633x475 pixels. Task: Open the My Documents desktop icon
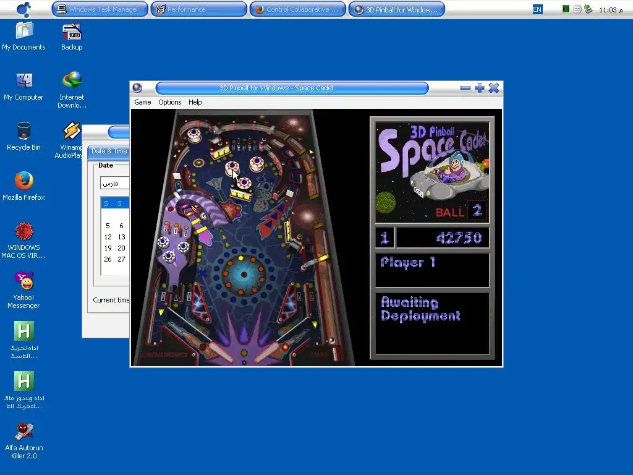click(24, 36)
